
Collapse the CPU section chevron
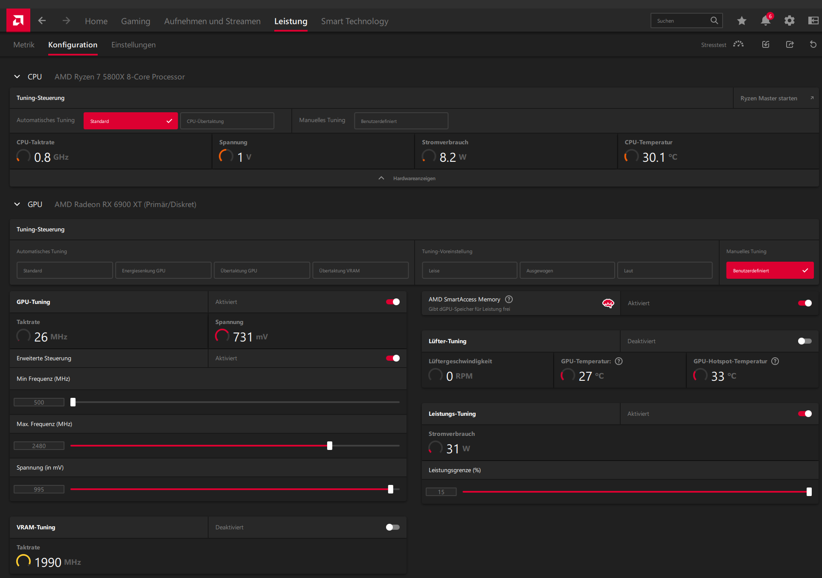17,77
